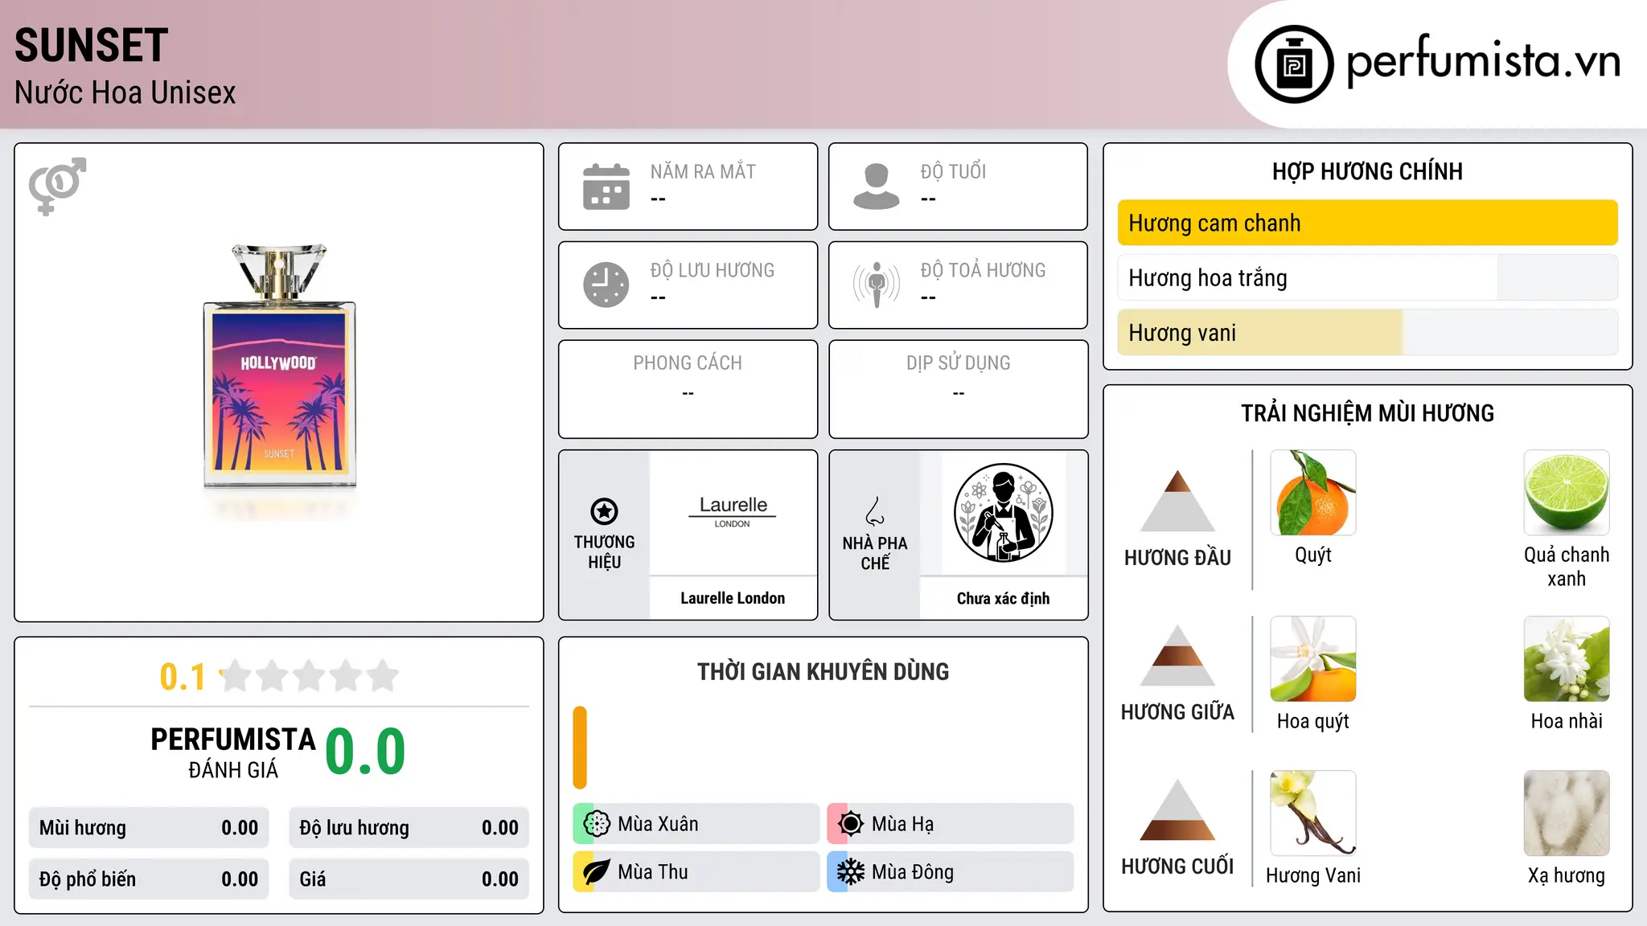This screenshot has height=926, width=1647.
Task: Click the Hương hoa trắng accord bar
Action: (1368, 277)
